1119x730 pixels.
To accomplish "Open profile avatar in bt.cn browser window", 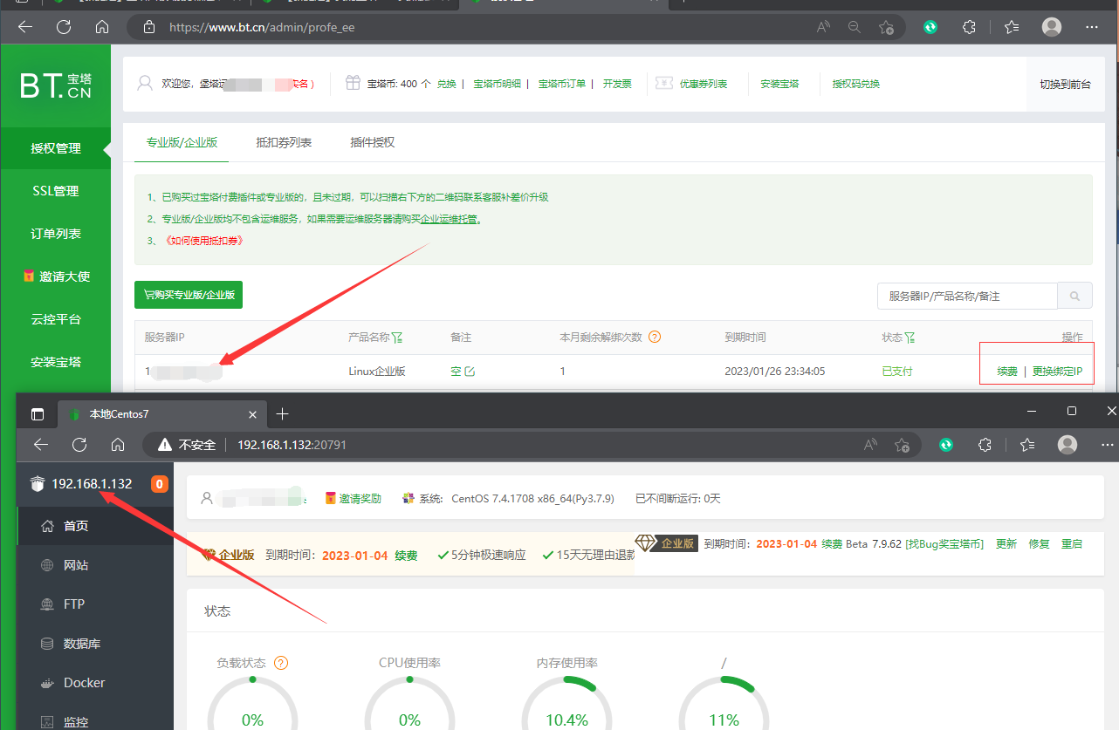I will [1052, 27].
